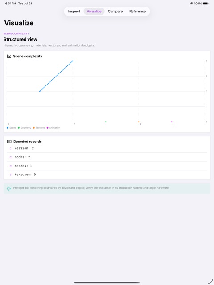Tap the battery icon in status bar
Image resolution: width=214 pixels, height=285 pixels.
point(206,4)
